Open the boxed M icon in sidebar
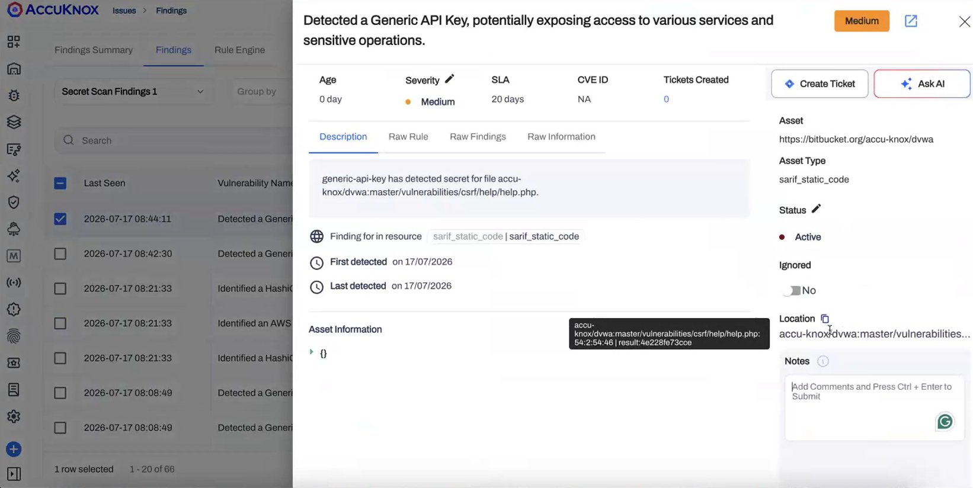973x488 pixels. 14,256
